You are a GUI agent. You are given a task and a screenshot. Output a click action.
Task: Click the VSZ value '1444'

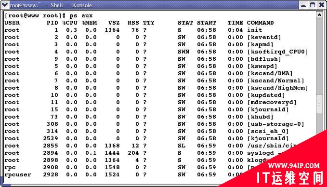(112, 153)
